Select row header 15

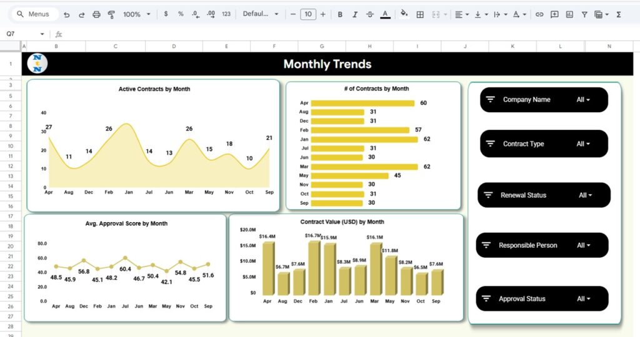coord(11,196)
